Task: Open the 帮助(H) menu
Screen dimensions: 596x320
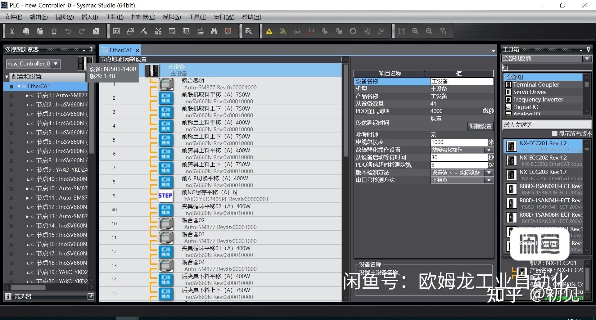Action: [x=252, y=17]
